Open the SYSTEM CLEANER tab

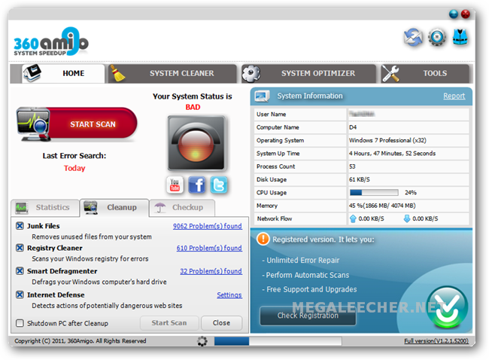172,73
